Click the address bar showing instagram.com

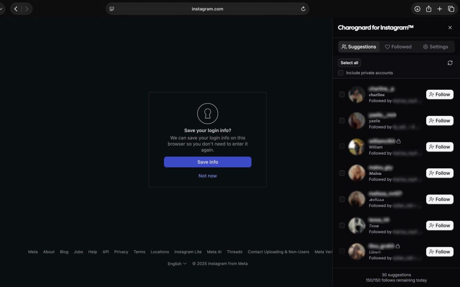coord(207,9)
